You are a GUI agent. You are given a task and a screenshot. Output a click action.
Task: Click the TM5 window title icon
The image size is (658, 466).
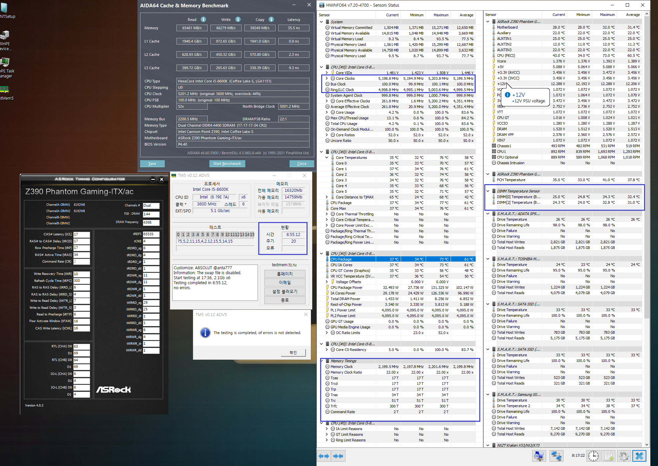coord(174,175)
